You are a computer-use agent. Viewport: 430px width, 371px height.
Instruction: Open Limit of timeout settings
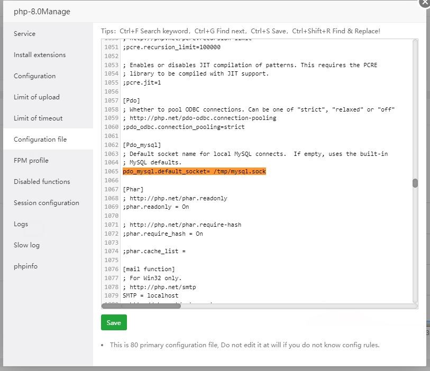tap(38, 118)
